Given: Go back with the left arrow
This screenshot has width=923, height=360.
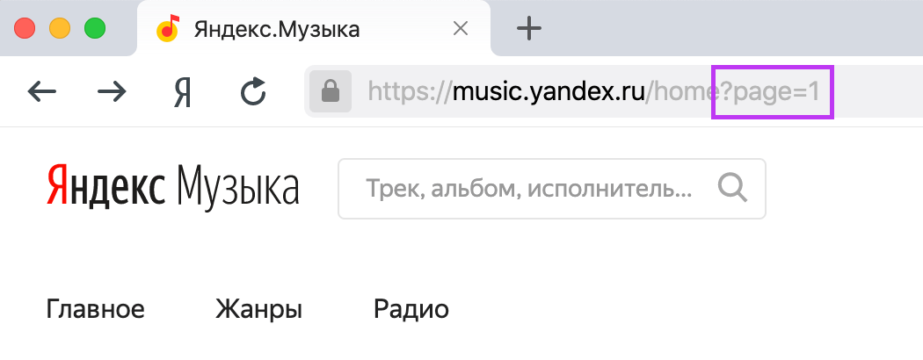Looking at the screenshot, I should (42, 91).
